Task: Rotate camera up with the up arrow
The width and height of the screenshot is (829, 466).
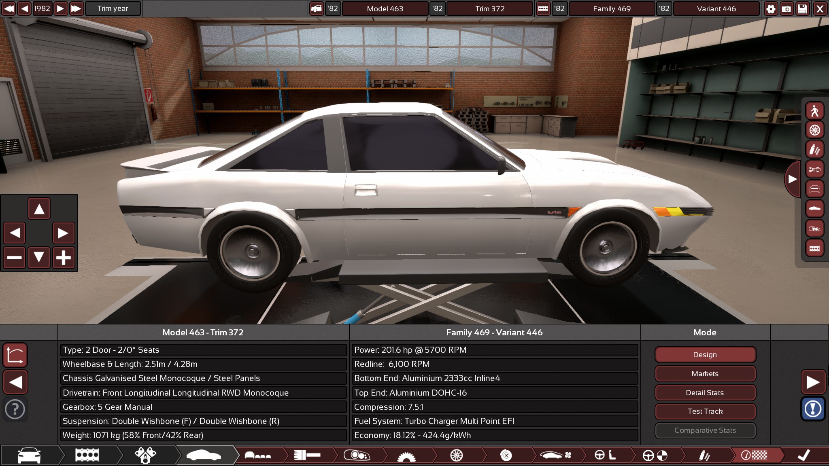Action: pos(39,209)
